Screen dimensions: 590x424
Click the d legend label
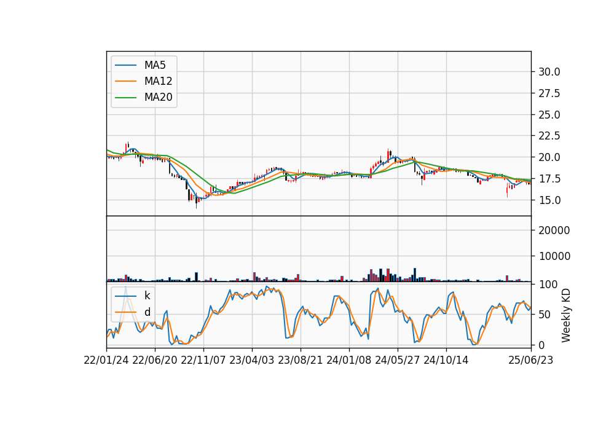point(147,312)
